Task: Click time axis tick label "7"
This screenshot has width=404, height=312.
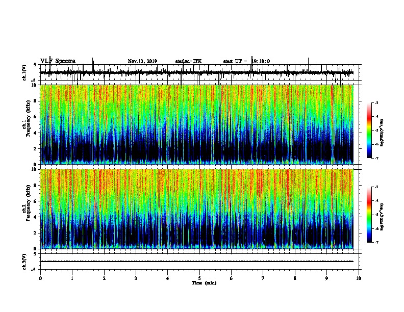Action: point(263,278)
